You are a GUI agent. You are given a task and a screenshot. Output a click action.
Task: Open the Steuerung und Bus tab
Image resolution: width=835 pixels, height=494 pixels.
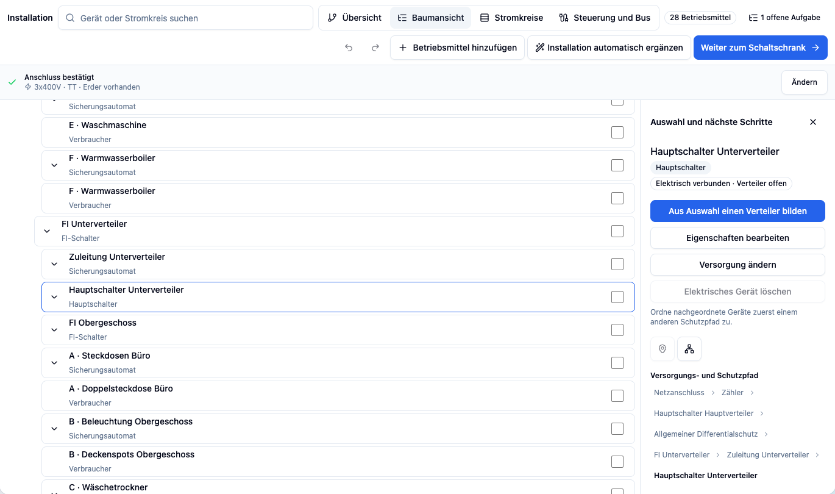(605, 18)
